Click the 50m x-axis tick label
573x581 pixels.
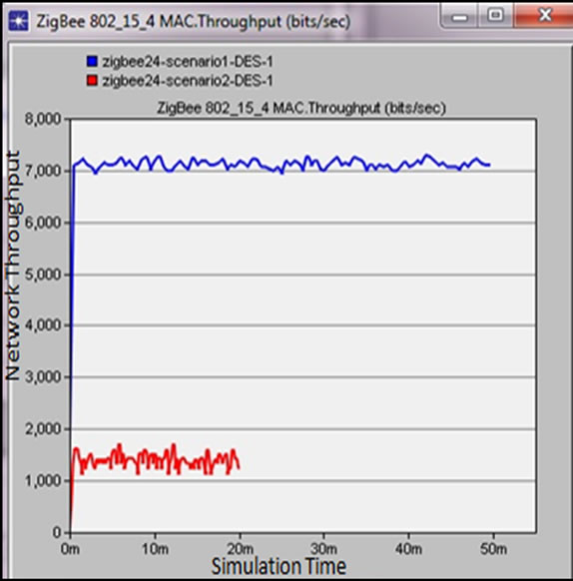[x=493, y=549]
